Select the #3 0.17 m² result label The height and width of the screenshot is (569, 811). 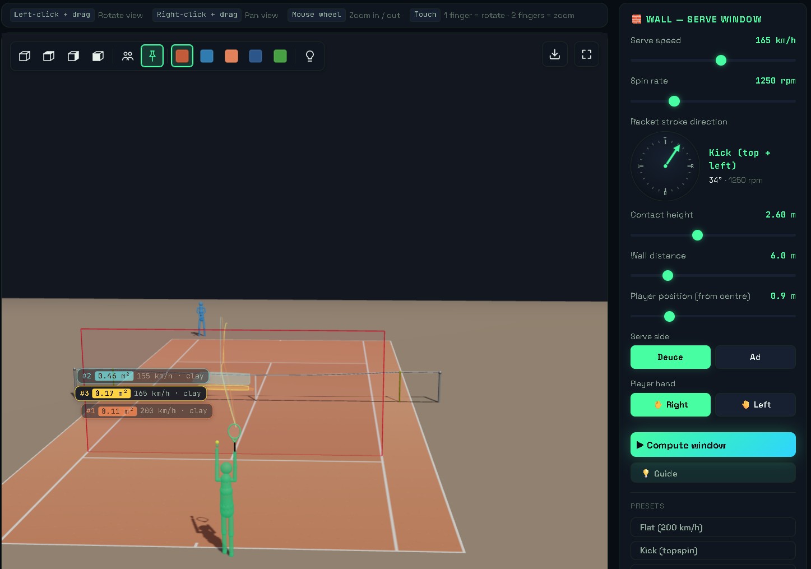pos(141,394)
